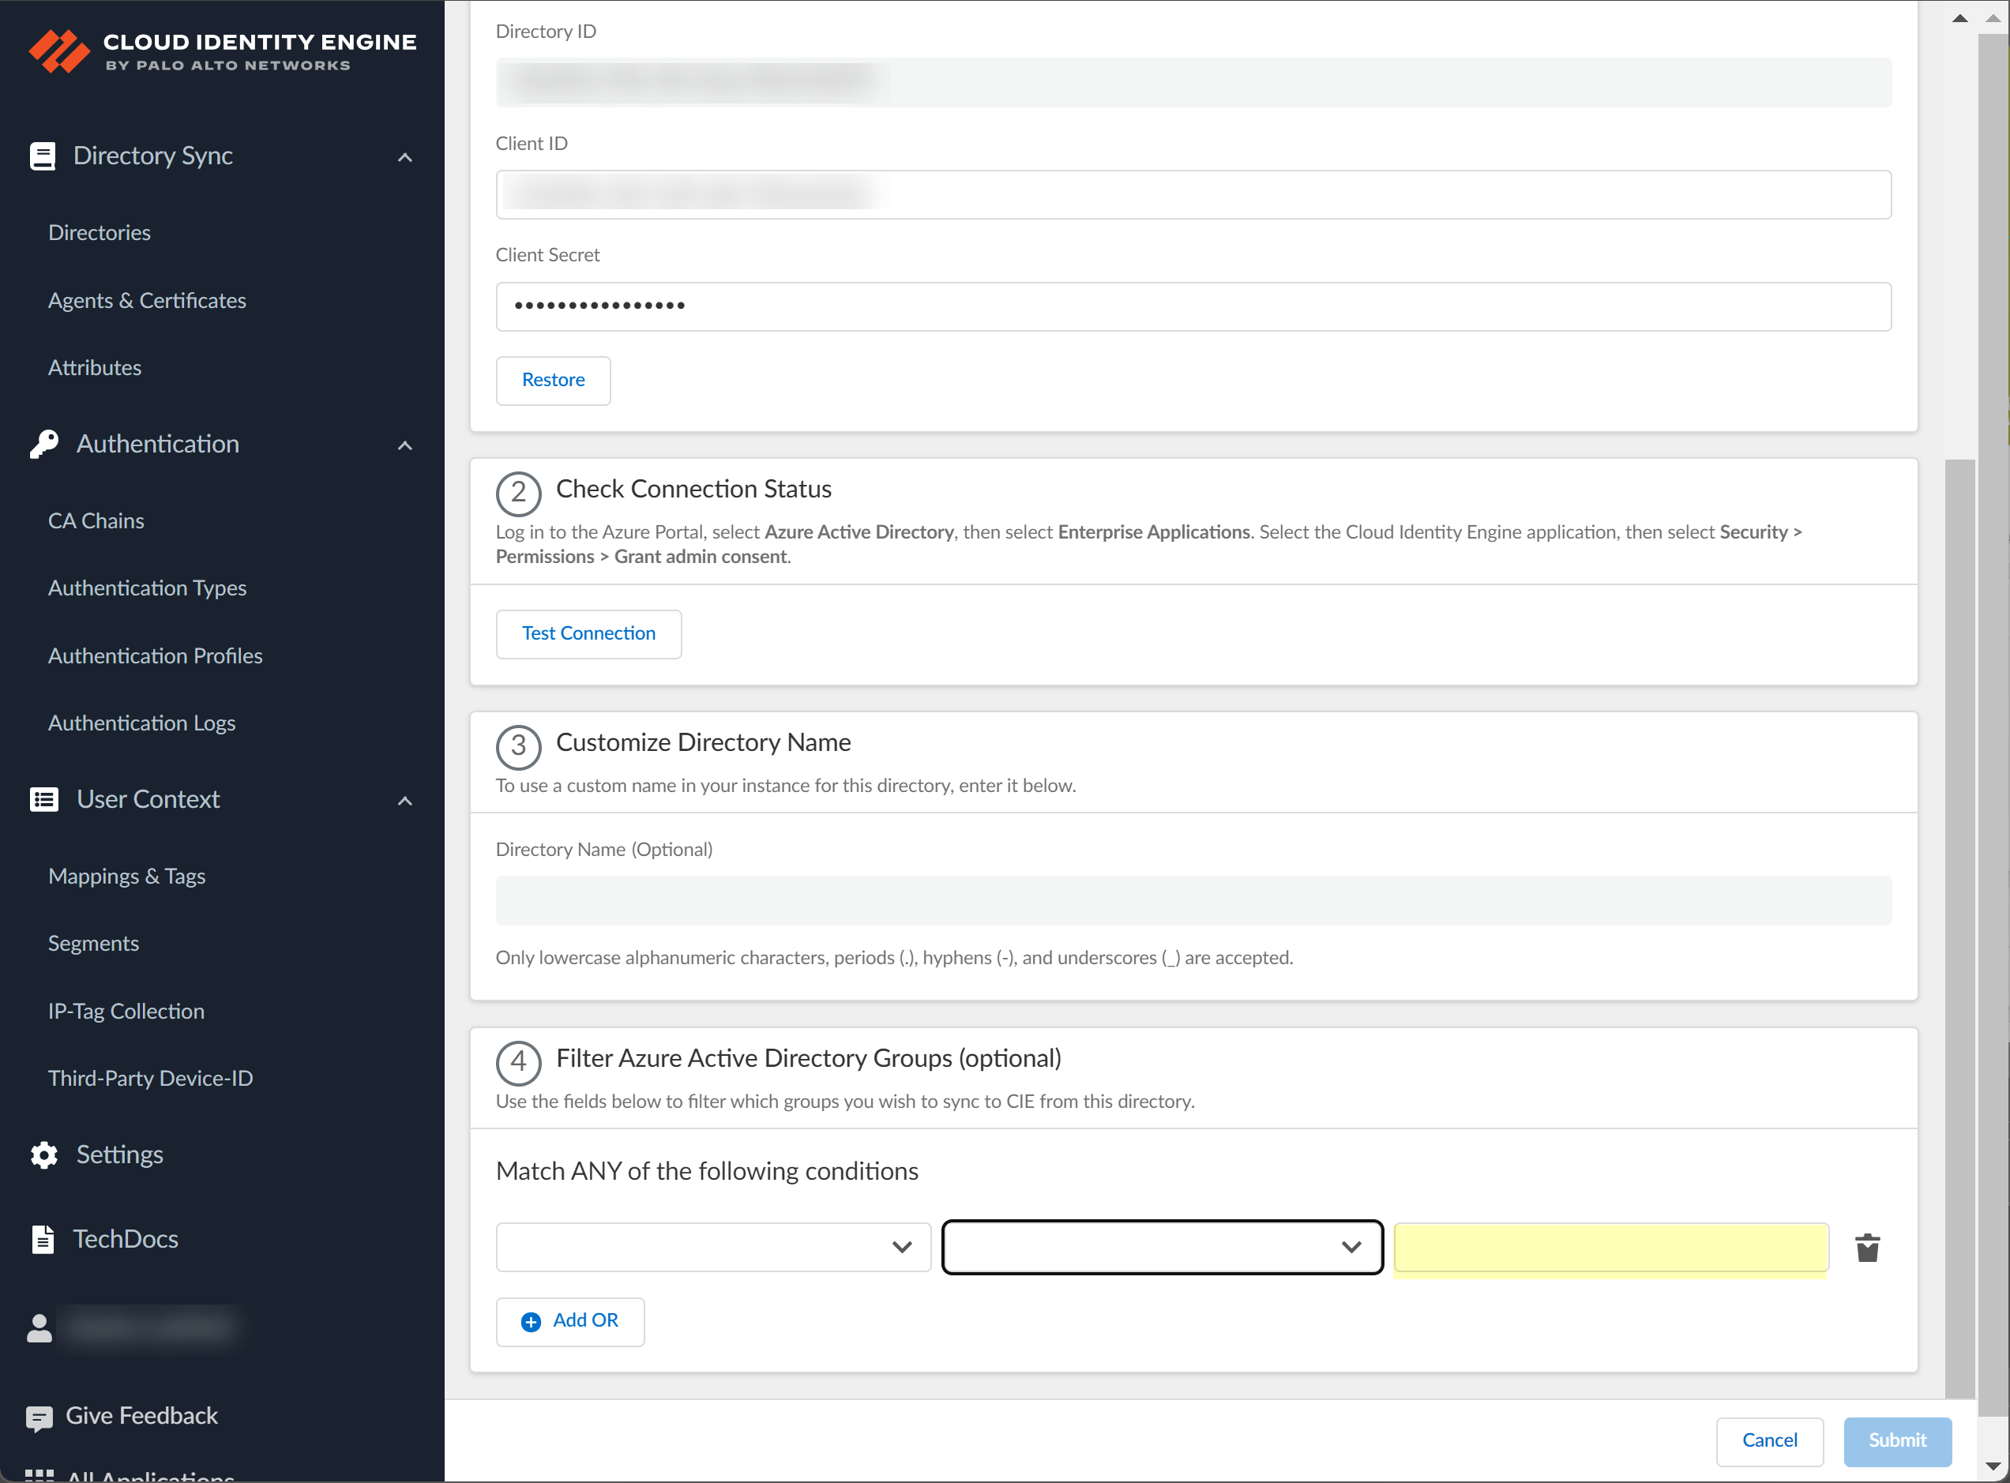This screenshot has width=2010, height=1483.
Task: Open the first filter condition dropdown
Action: [713, 1248]
